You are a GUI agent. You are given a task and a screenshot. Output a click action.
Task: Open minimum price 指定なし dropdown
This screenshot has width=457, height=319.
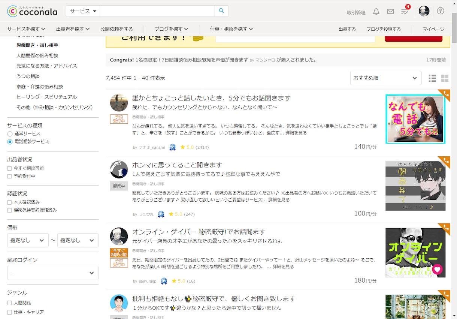(x=28, y=240)
